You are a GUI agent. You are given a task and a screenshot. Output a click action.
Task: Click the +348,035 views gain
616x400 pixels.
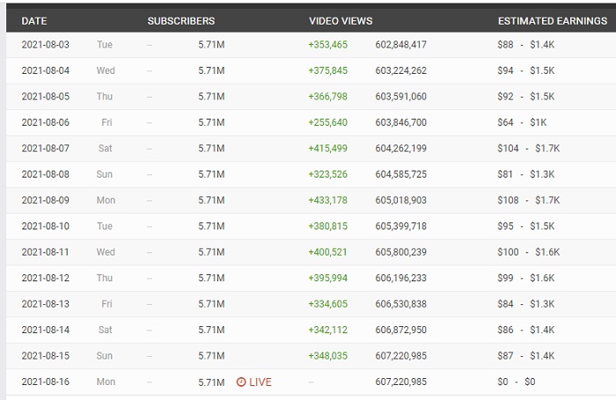(327, 356)
